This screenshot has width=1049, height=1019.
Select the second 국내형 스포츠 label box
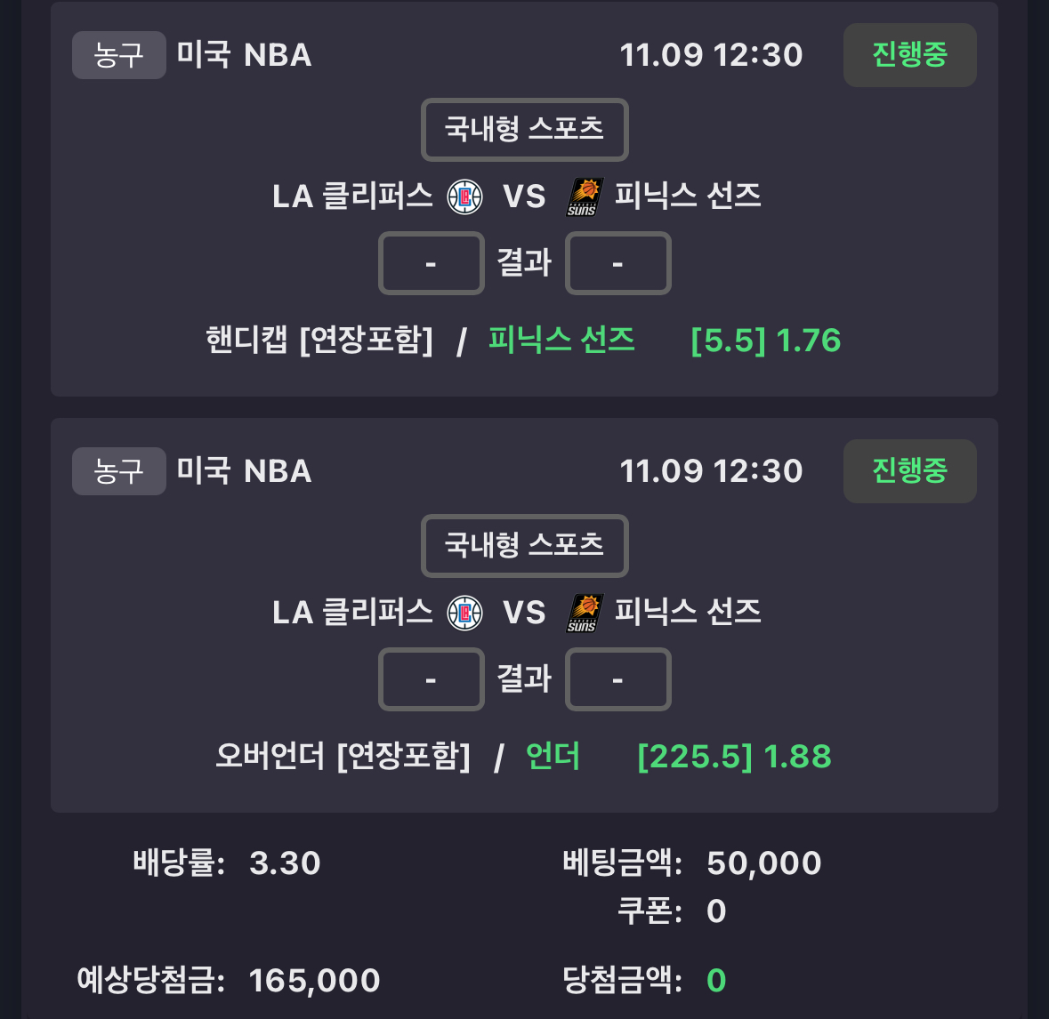pos(524,546)
